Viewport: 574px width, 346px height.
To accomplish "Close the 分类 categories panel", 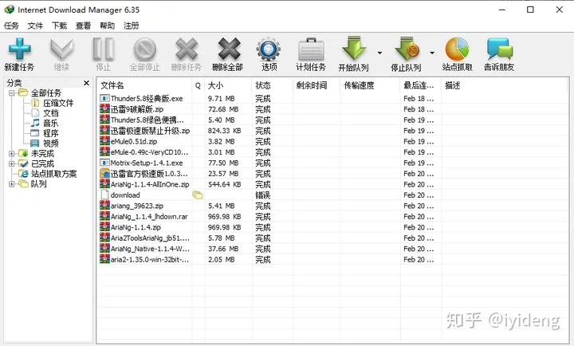I will pos(86,83).
